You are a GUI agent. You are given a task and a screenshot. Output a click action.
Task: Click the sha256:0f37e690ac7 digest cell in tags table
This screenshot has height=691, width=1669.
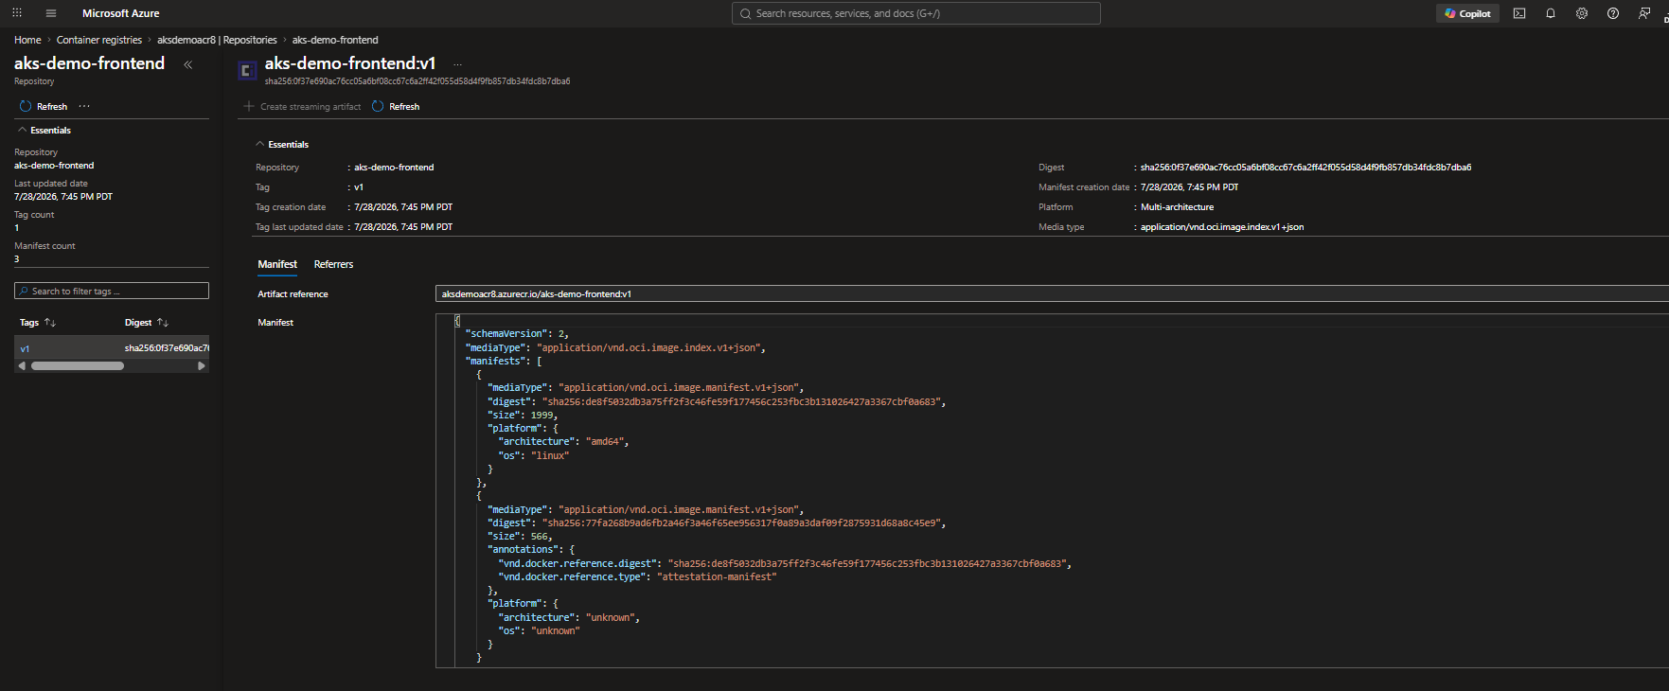167,348
